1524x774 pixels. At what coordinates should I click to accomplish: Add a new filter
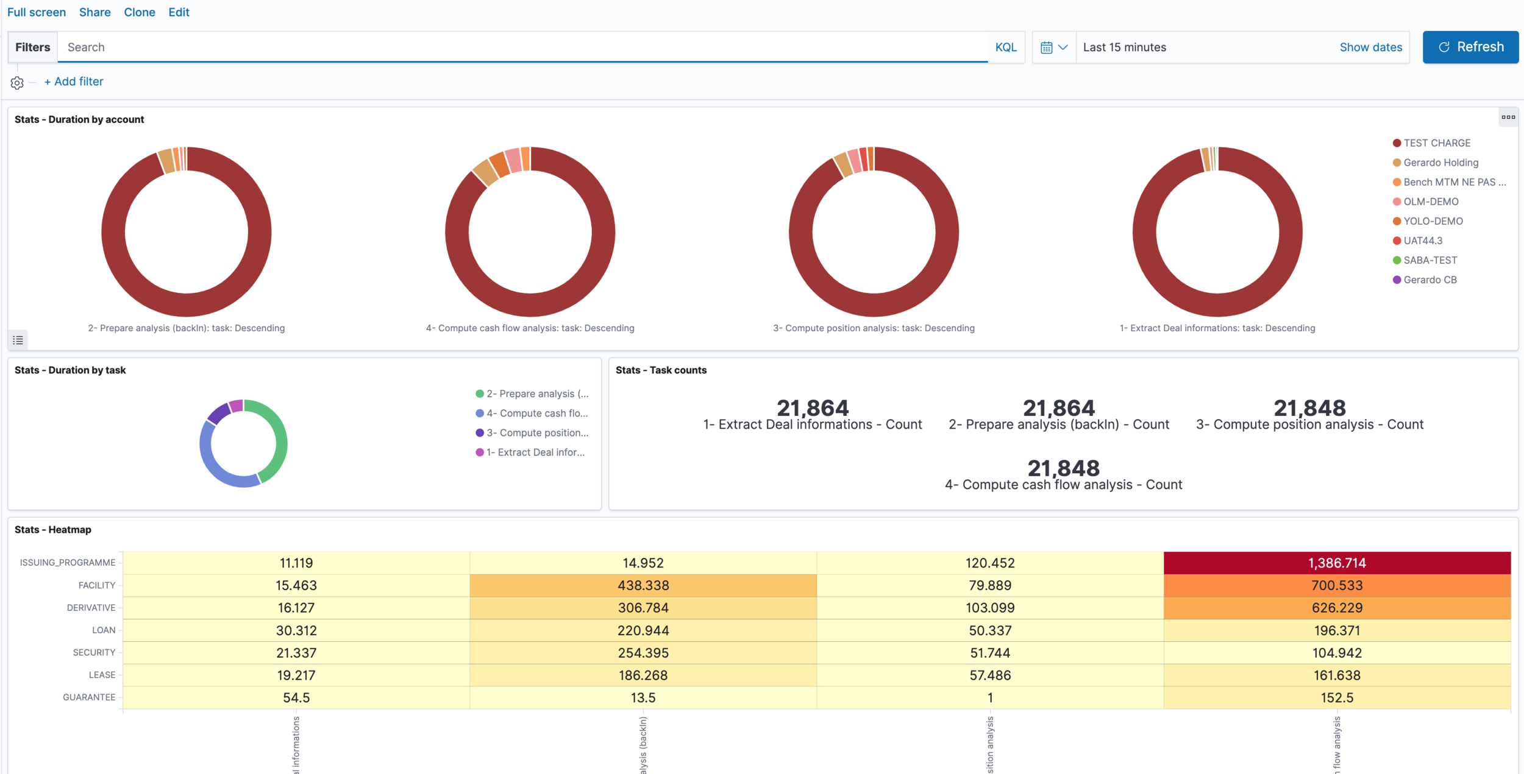click(x=74, y=82)
